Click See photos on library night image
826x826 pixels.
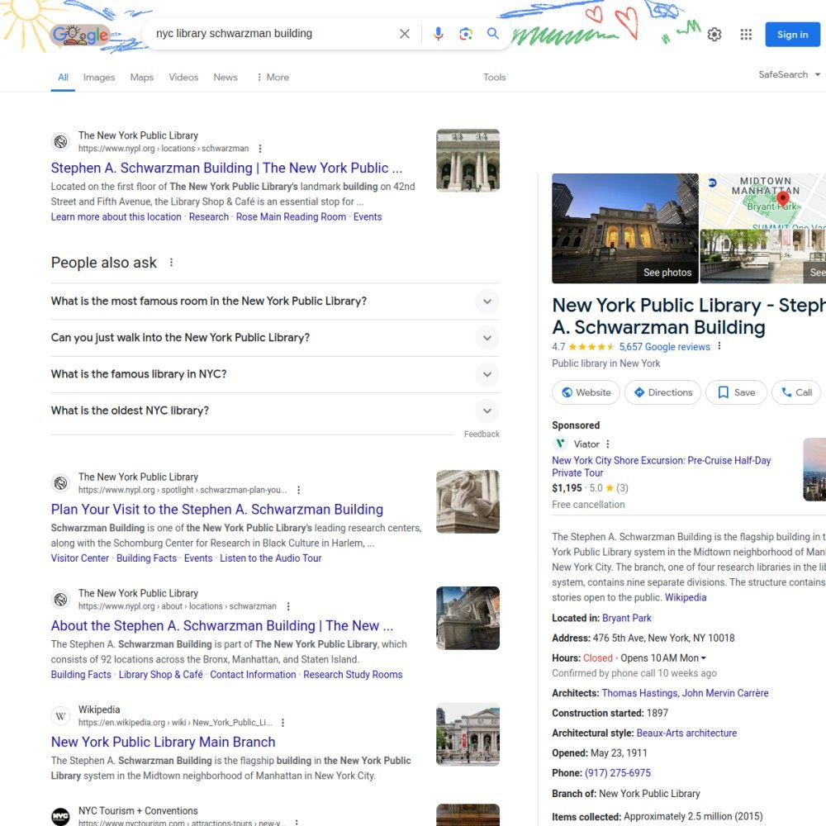click(x=667, y=273)
